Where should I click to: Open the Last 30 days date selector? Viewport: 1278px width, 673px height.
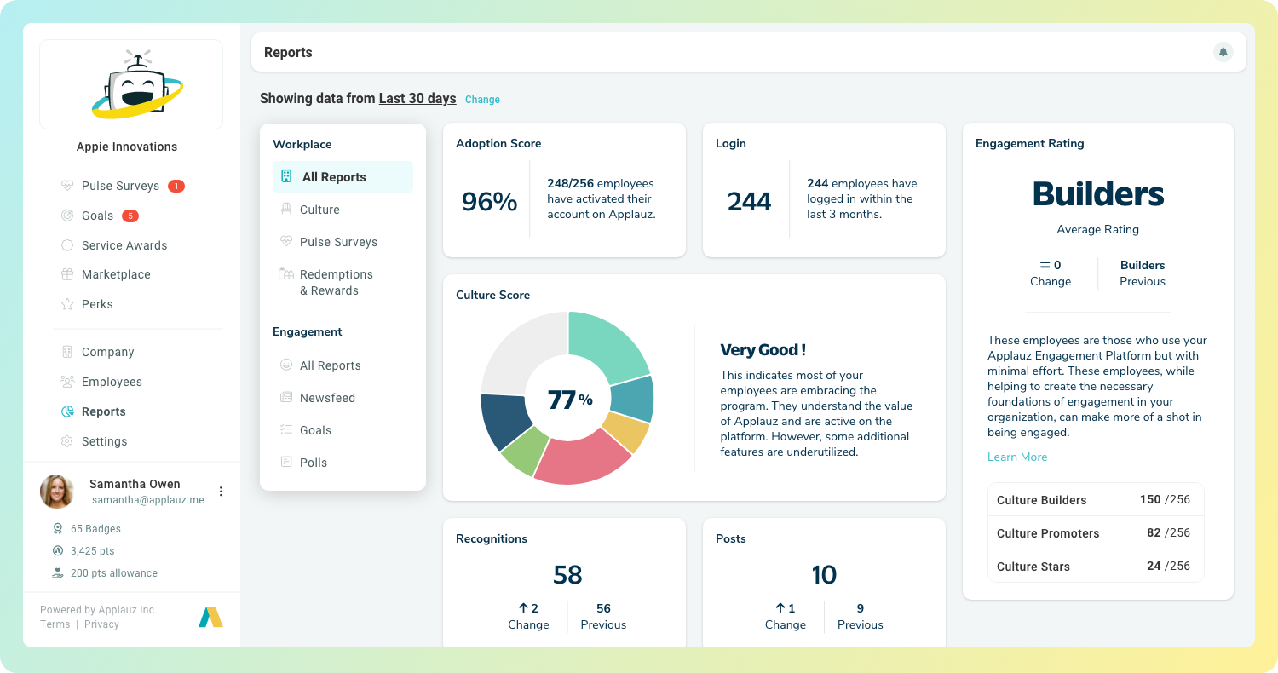[417, 98]
